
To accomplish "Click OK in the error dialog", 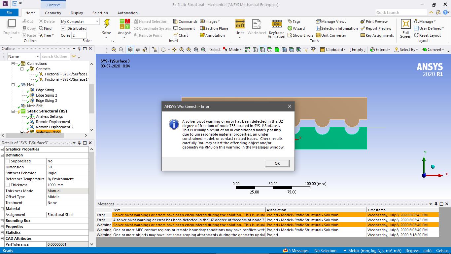I will 277,163.
